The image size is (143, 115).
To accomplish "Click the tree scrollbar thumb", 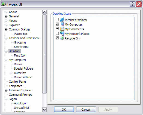I will [44, 54].
